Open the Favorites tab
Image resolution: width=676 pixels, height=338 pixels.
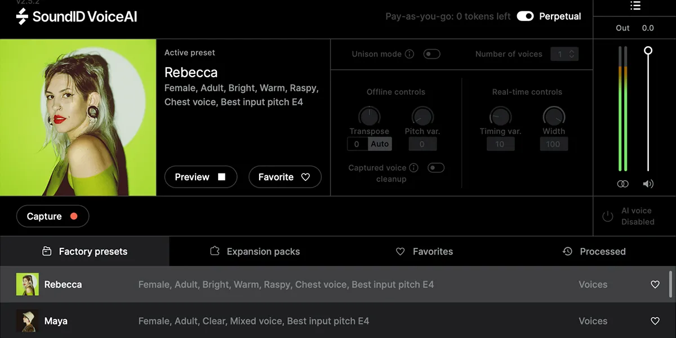pos(424,251)
